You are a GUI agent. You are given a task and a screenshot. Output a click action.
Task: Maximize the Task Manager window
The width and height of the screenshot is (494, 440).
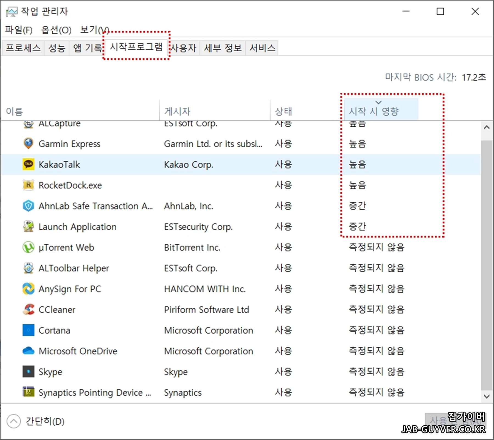(x=440, y=11)
